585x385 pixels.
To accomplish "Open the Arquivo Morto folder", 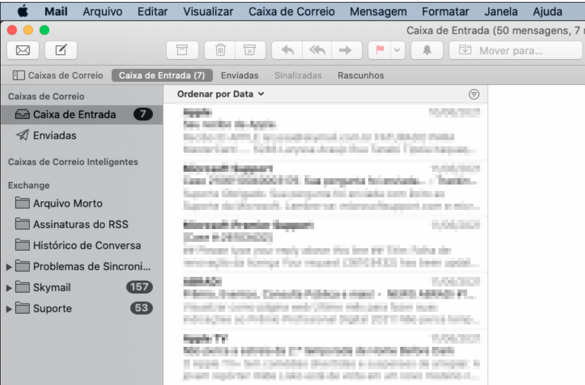I will point(82,203).
